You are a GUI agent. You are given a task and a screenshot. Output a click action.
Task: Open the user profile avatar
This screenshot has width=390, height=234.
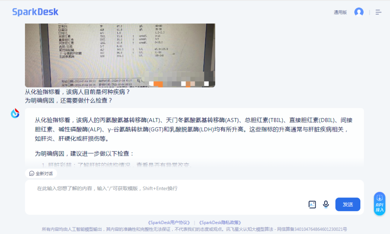[359, 12]
